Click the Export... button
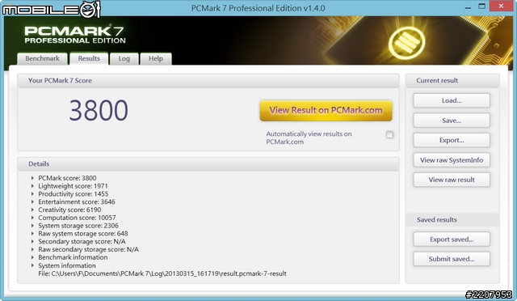517x301 pixels. tap(452, 140)
